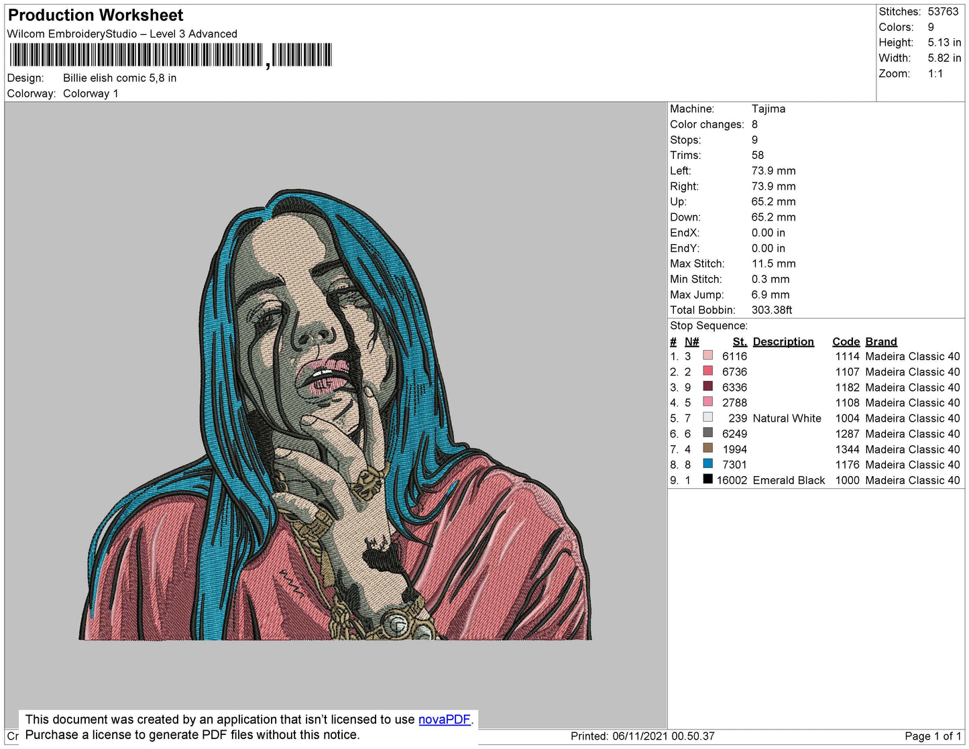969x749 pixels.
Task: Open the novaPDF link in the notice
Action: [x=445, y=719]
